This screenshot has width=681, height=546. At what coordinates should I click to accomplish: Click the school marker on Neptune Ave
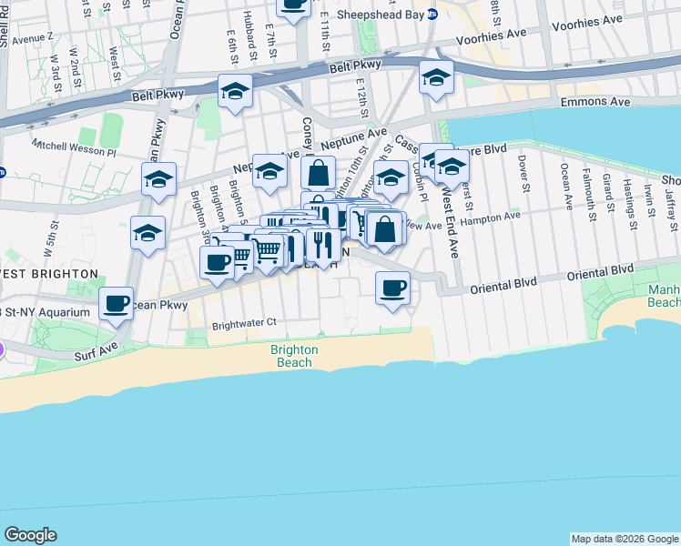tap(269, 171)
